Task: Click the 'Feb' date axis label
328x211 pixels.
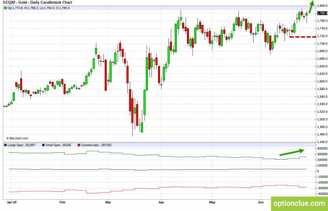Action: tap(62, 202)
